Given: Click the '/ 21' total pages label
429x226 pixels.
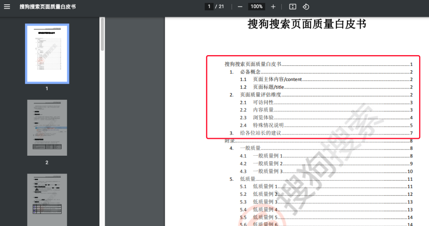Looking at the screenshot, I should tap(219, 7).
